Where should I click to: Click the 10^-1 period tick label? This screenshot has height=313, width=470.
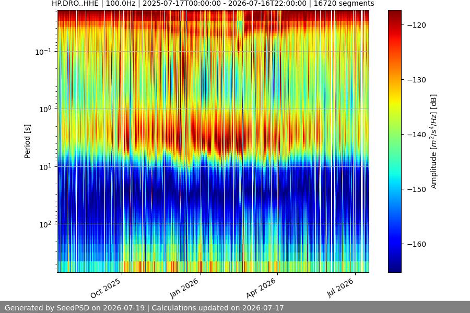click(x=43, y=52)
